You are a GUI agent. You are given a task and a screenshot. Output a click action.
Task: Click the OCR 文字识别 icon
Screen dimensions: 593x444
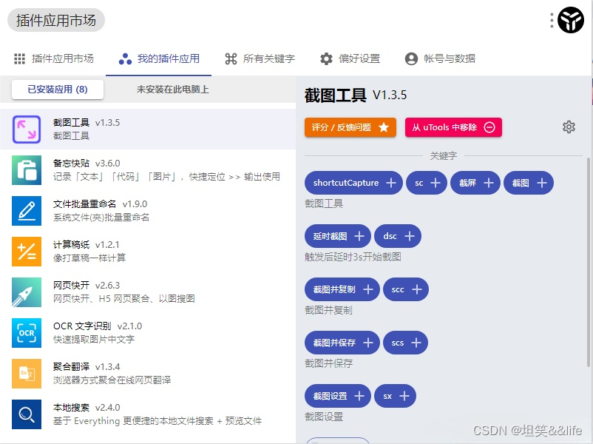point(27,333)
